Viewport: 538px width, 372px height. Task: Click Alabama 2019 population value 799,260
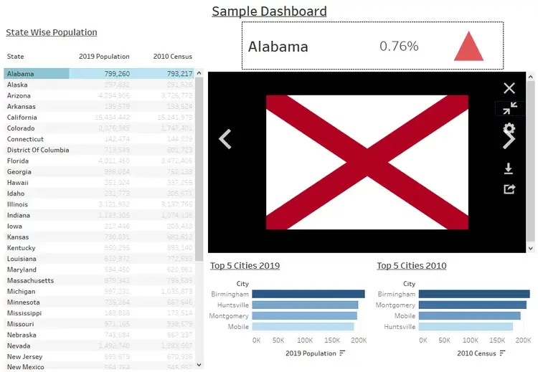117,74
